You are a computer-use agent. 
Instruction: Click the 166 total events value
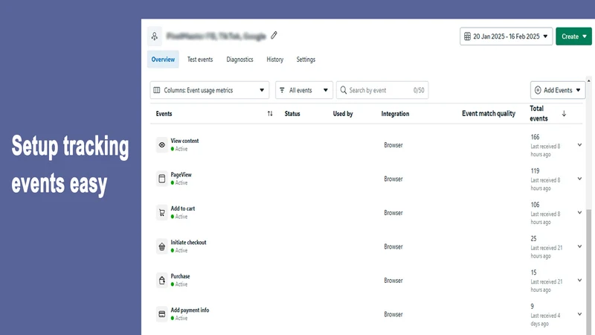click(x=535, y=137)
